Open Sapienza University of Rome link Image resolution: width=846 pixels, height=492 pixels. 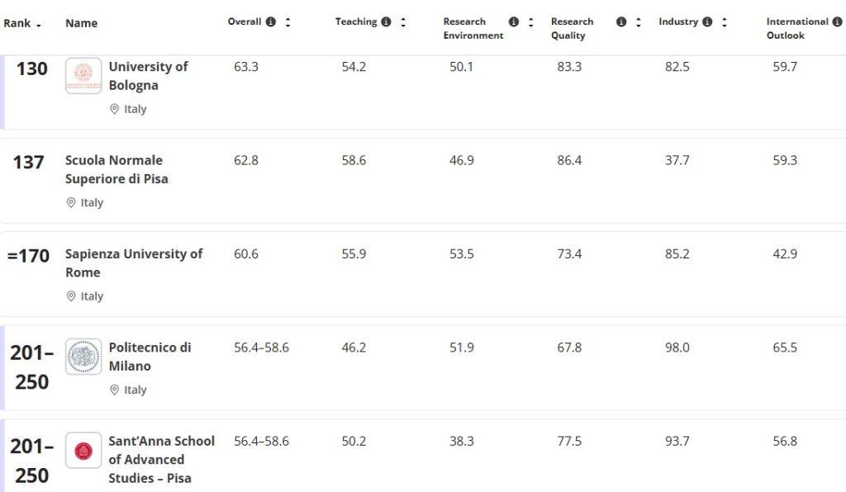click(x=133, y=263)
